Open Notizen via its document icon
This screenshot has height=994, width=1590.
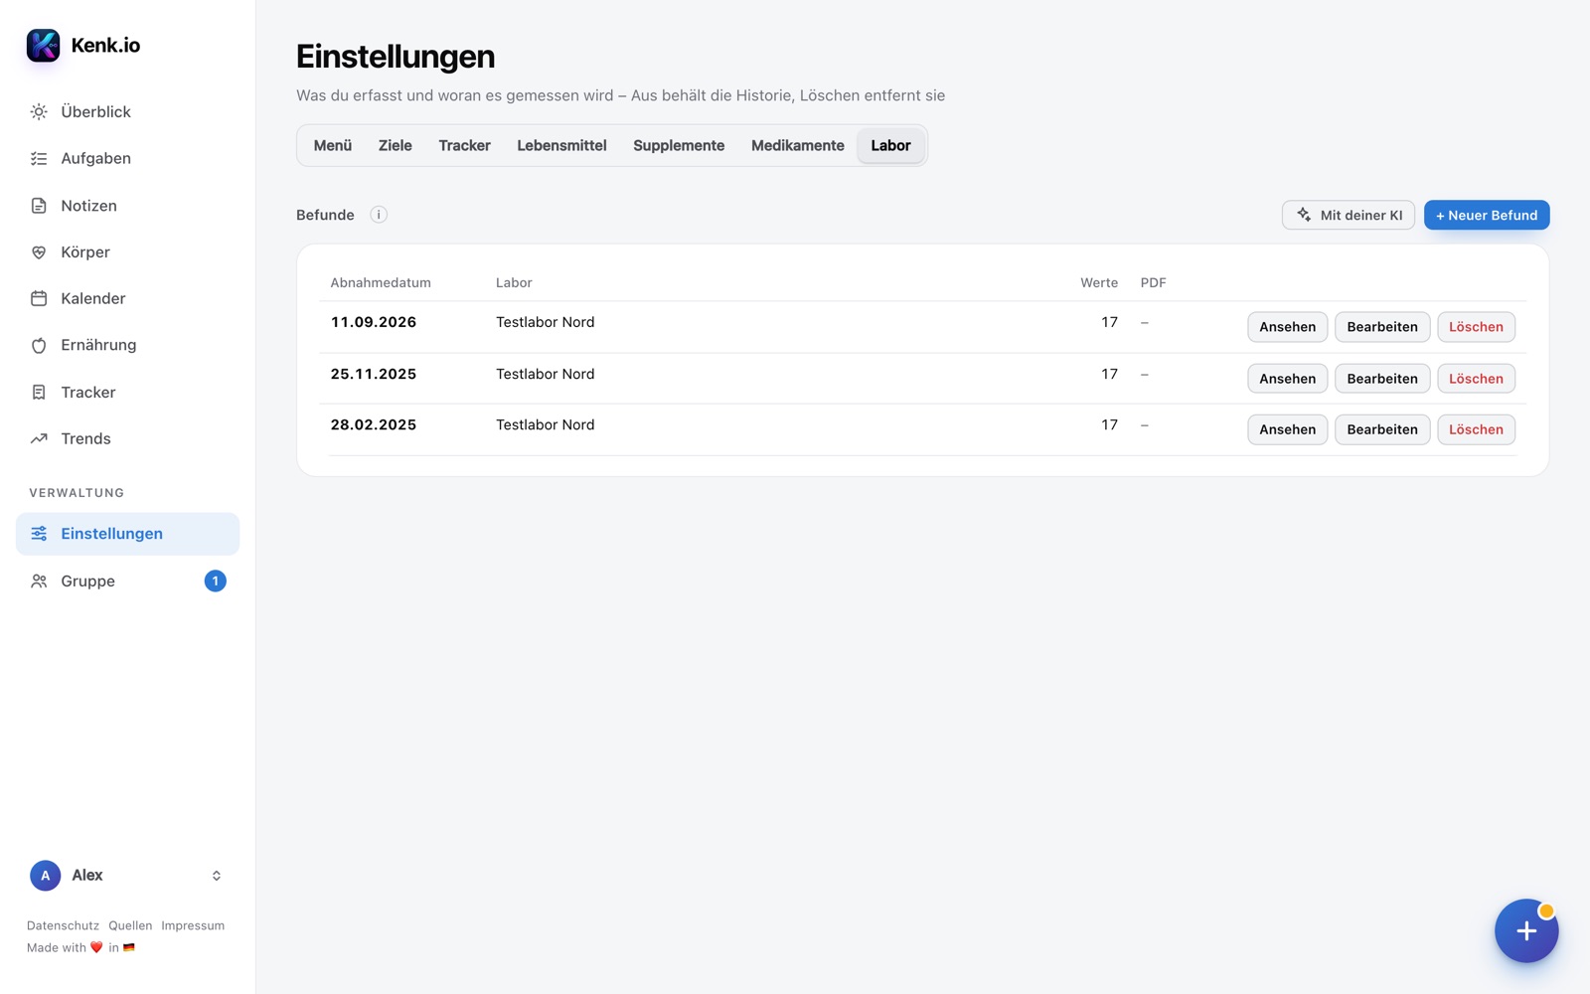point(39,206)
